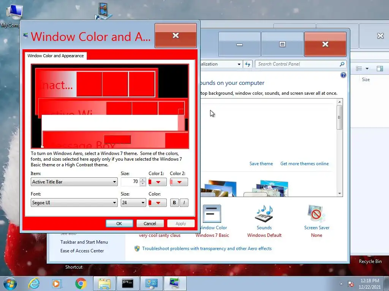Screen dimensions: 389x291
Task: Click very cool santy claus text
Action: click(160, 235)
